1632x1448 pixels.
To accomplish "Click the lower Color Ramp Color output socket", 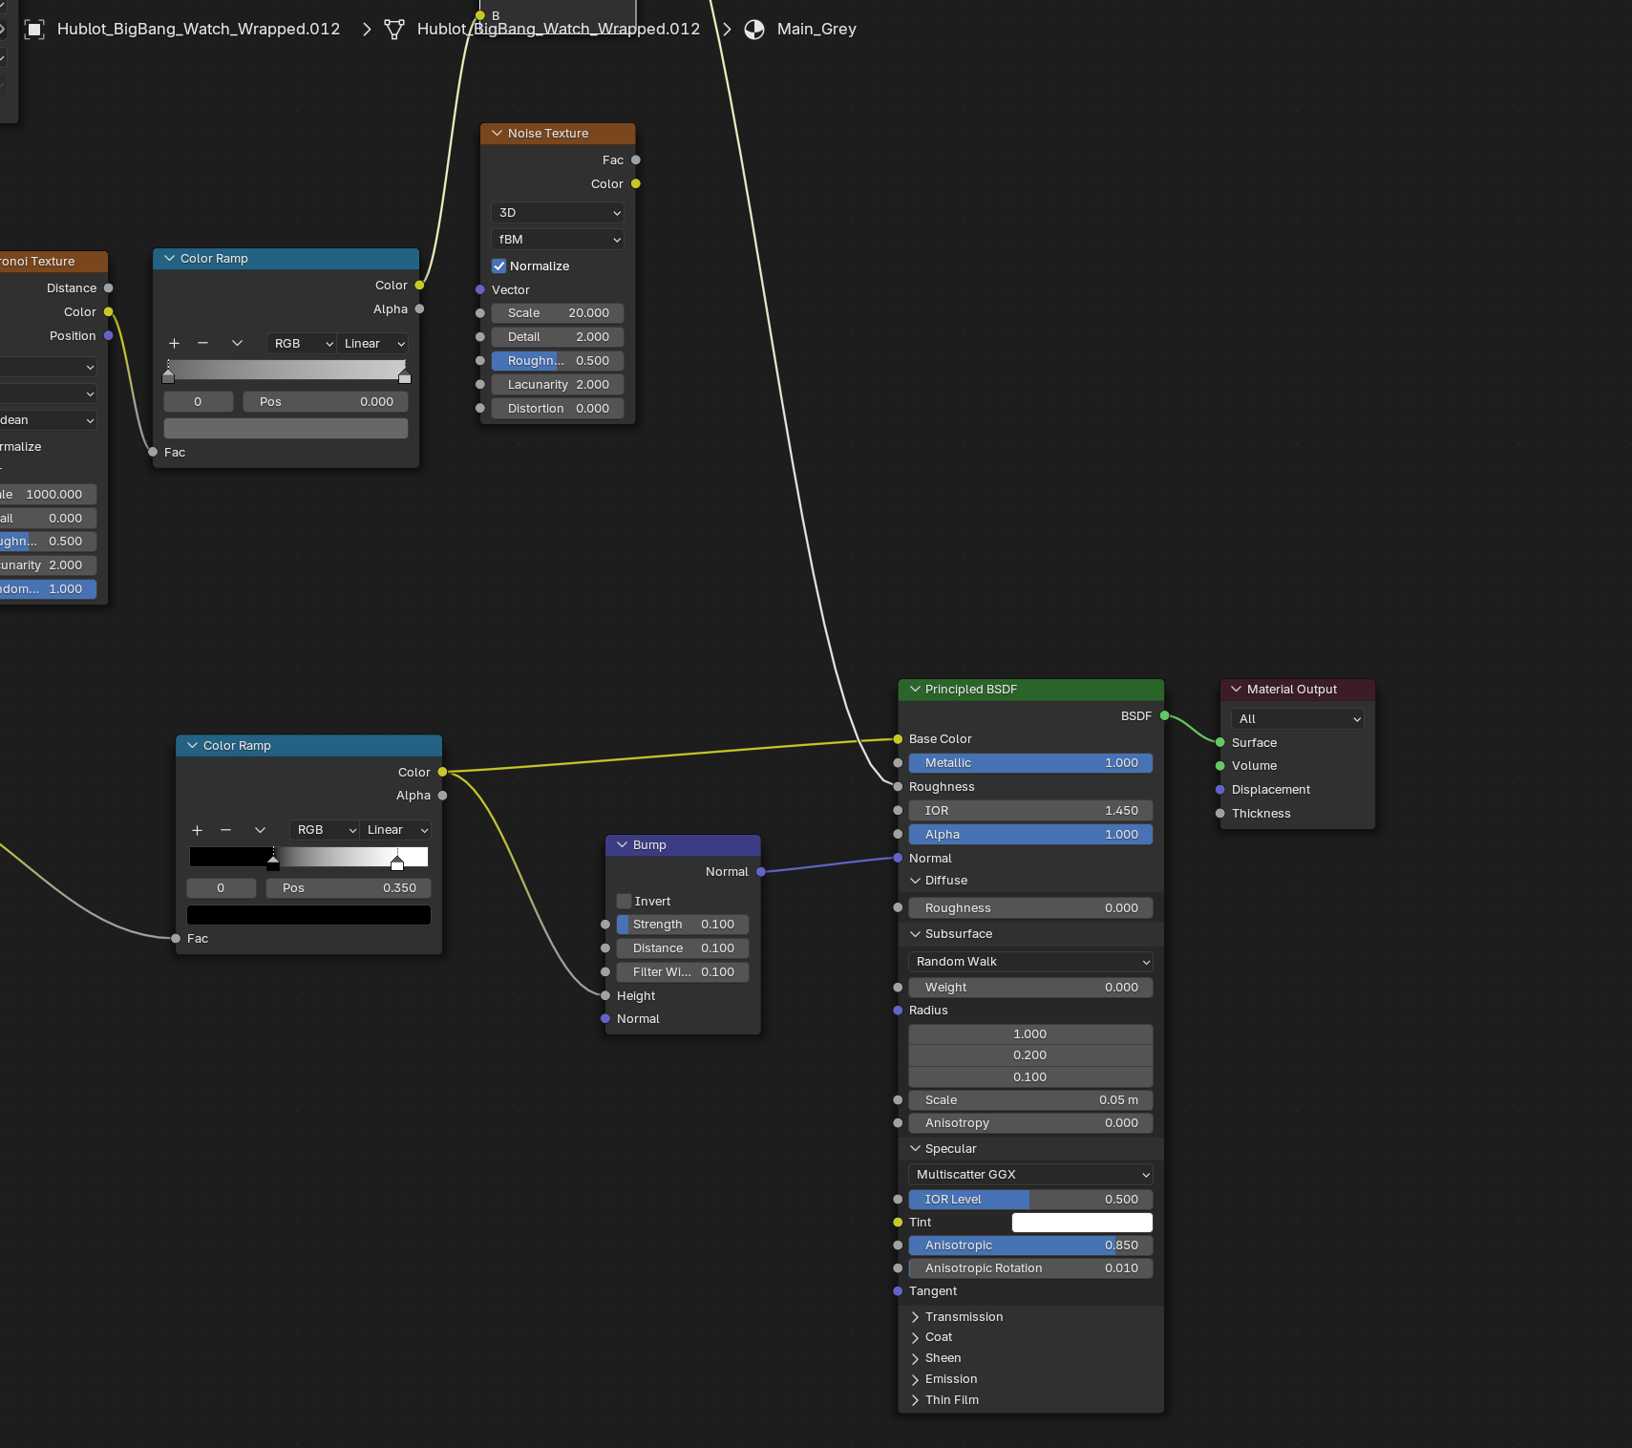I will coord(442,772).
